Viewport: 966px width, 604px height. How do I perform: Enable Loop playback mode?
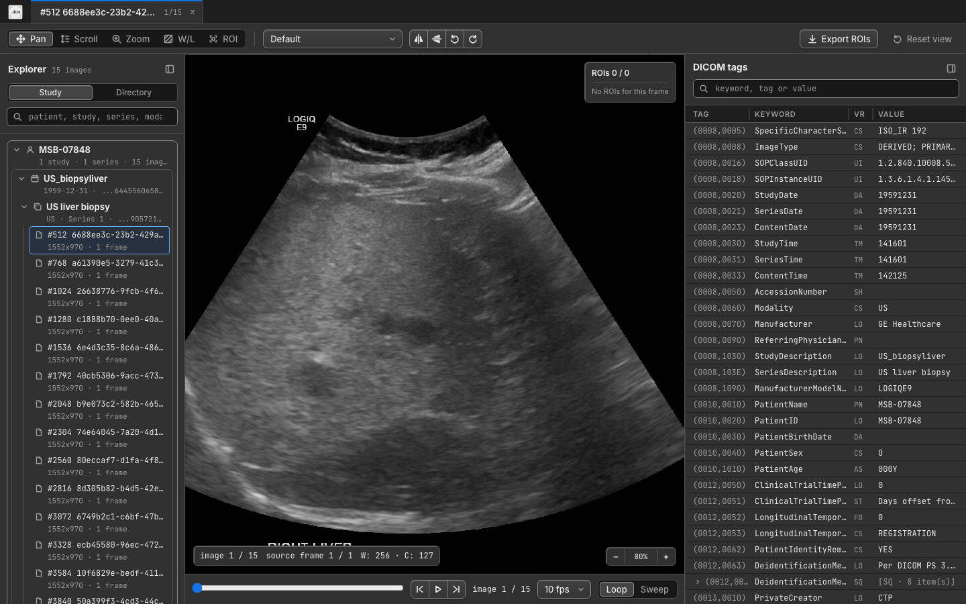pos(616,589)
